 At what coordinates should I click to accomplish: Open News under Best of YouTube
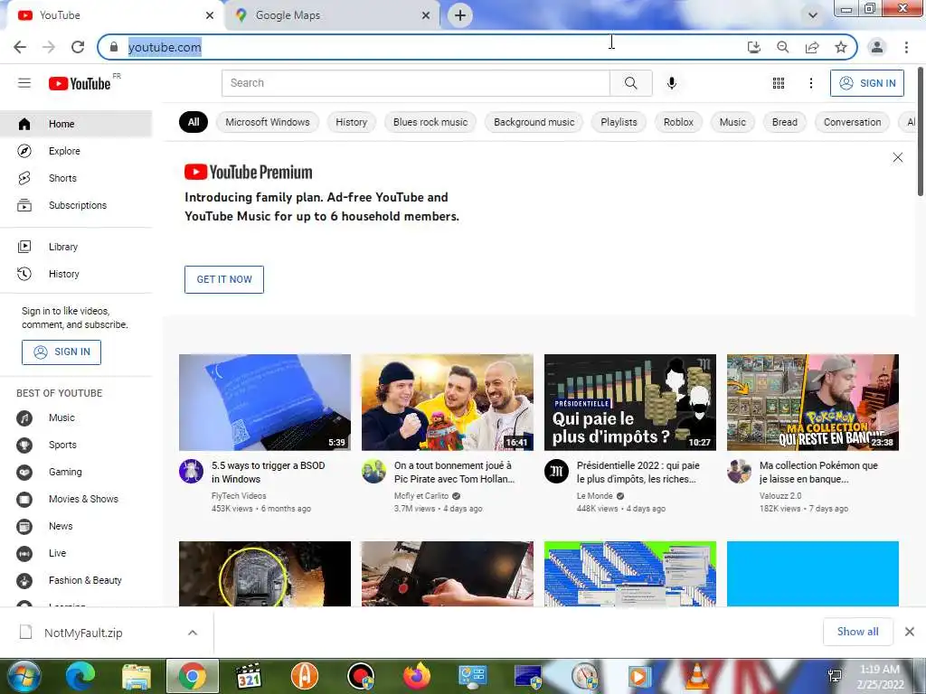coord(76,527)
